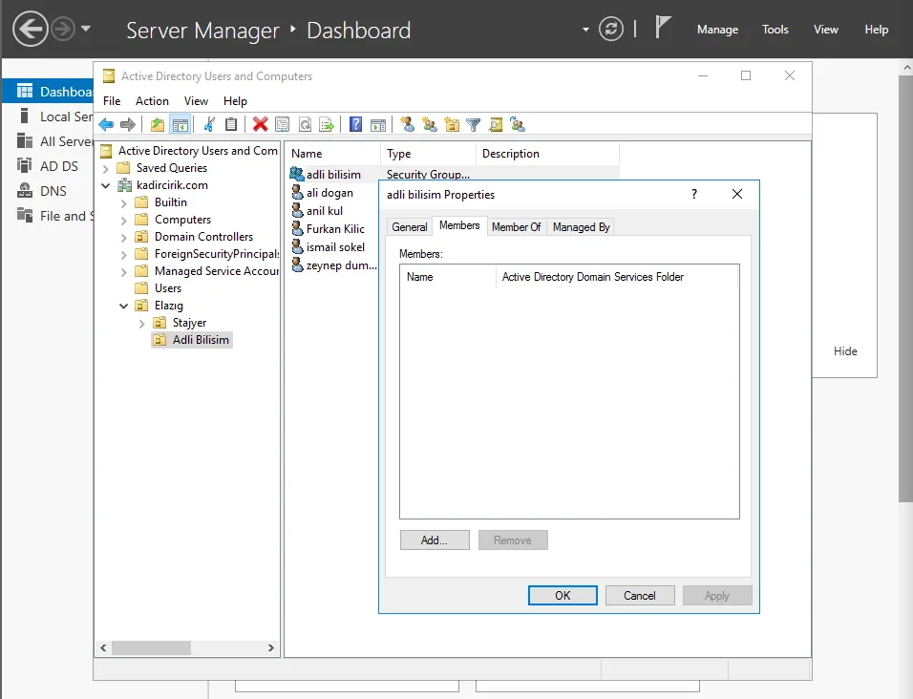Viewport: 913px width, 699px height.
Task: Switch to Member Of tab
Action: [516, 227]
